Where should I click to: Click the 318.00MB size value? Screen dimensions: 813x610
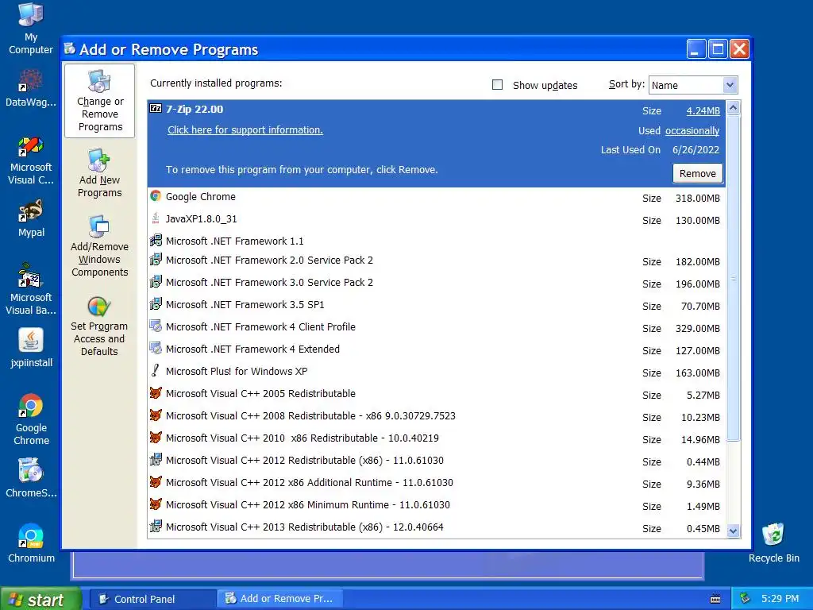[x=697, y=198]
